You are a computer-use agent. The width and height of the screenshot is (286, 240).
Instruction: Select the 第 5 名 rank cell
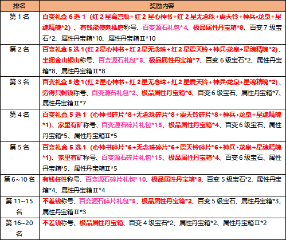19,158
